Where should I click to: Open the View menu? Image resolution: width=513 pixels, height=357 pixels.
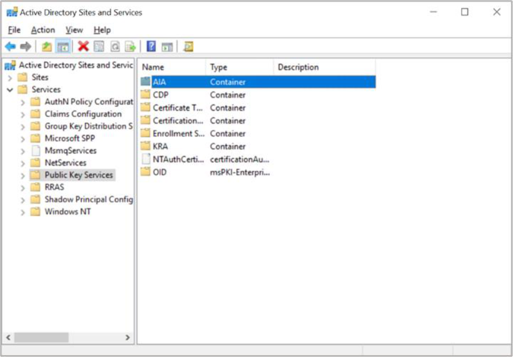[74, 30]
